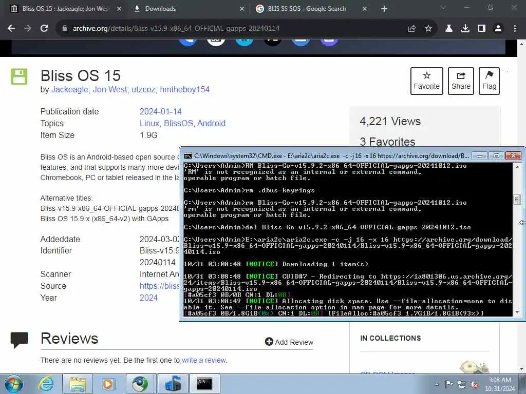Open the blue house app in taskbar

click(173, 384)
